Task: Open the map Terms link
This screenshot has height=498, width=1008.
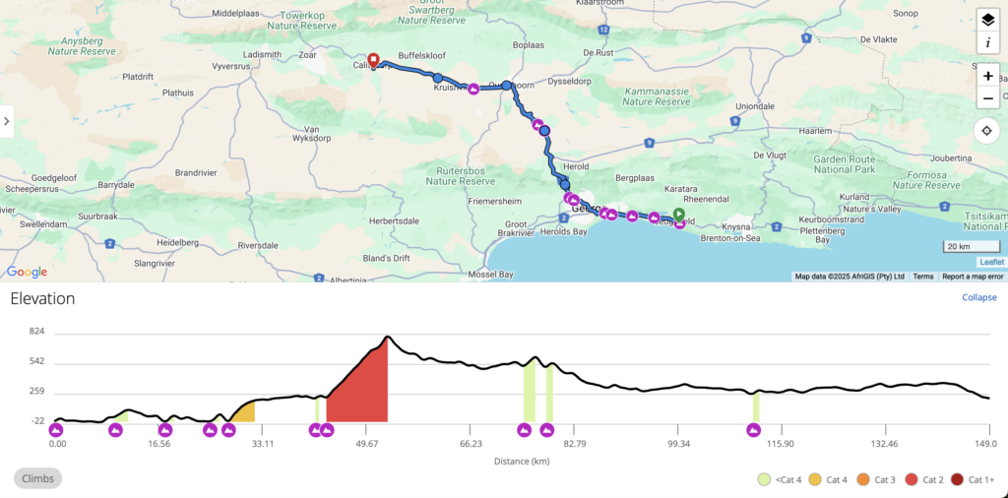Action: coord(923,277)
